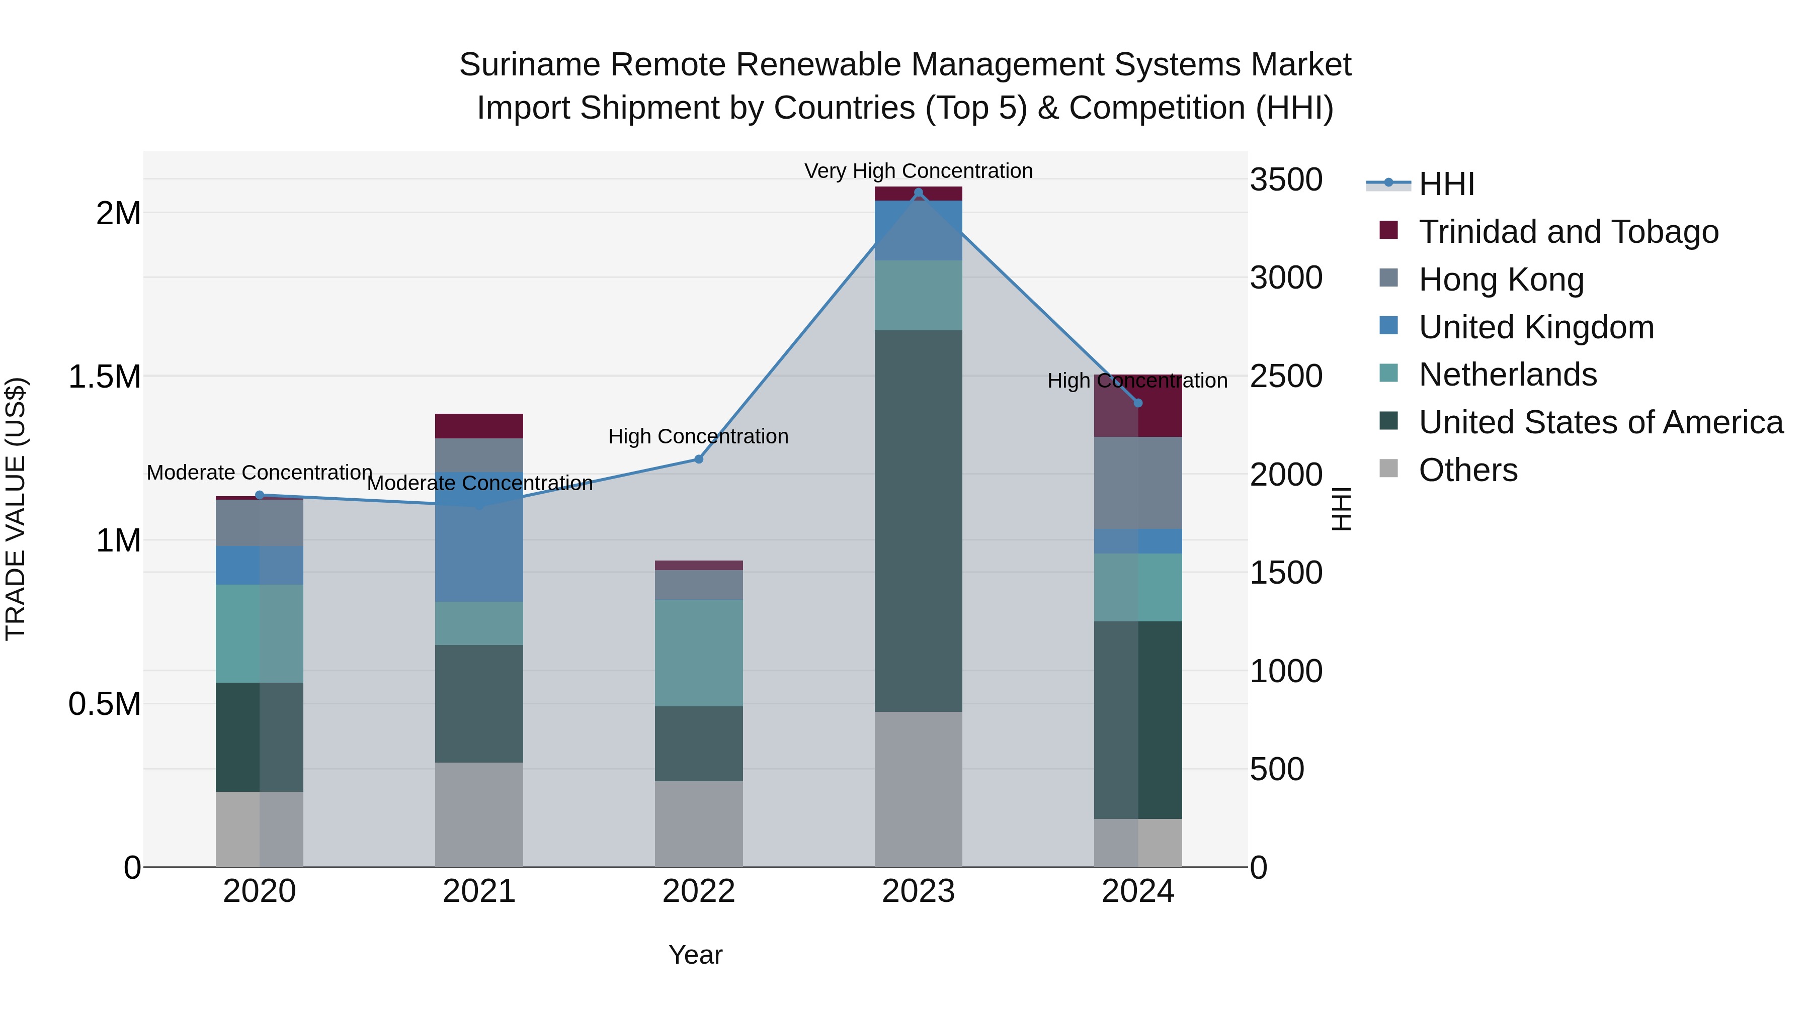The height and width of the screenshot is (1018, 1811).
Task: Toggle Trinidad and Tobago legend entry
Action: tap(1549, 232)
